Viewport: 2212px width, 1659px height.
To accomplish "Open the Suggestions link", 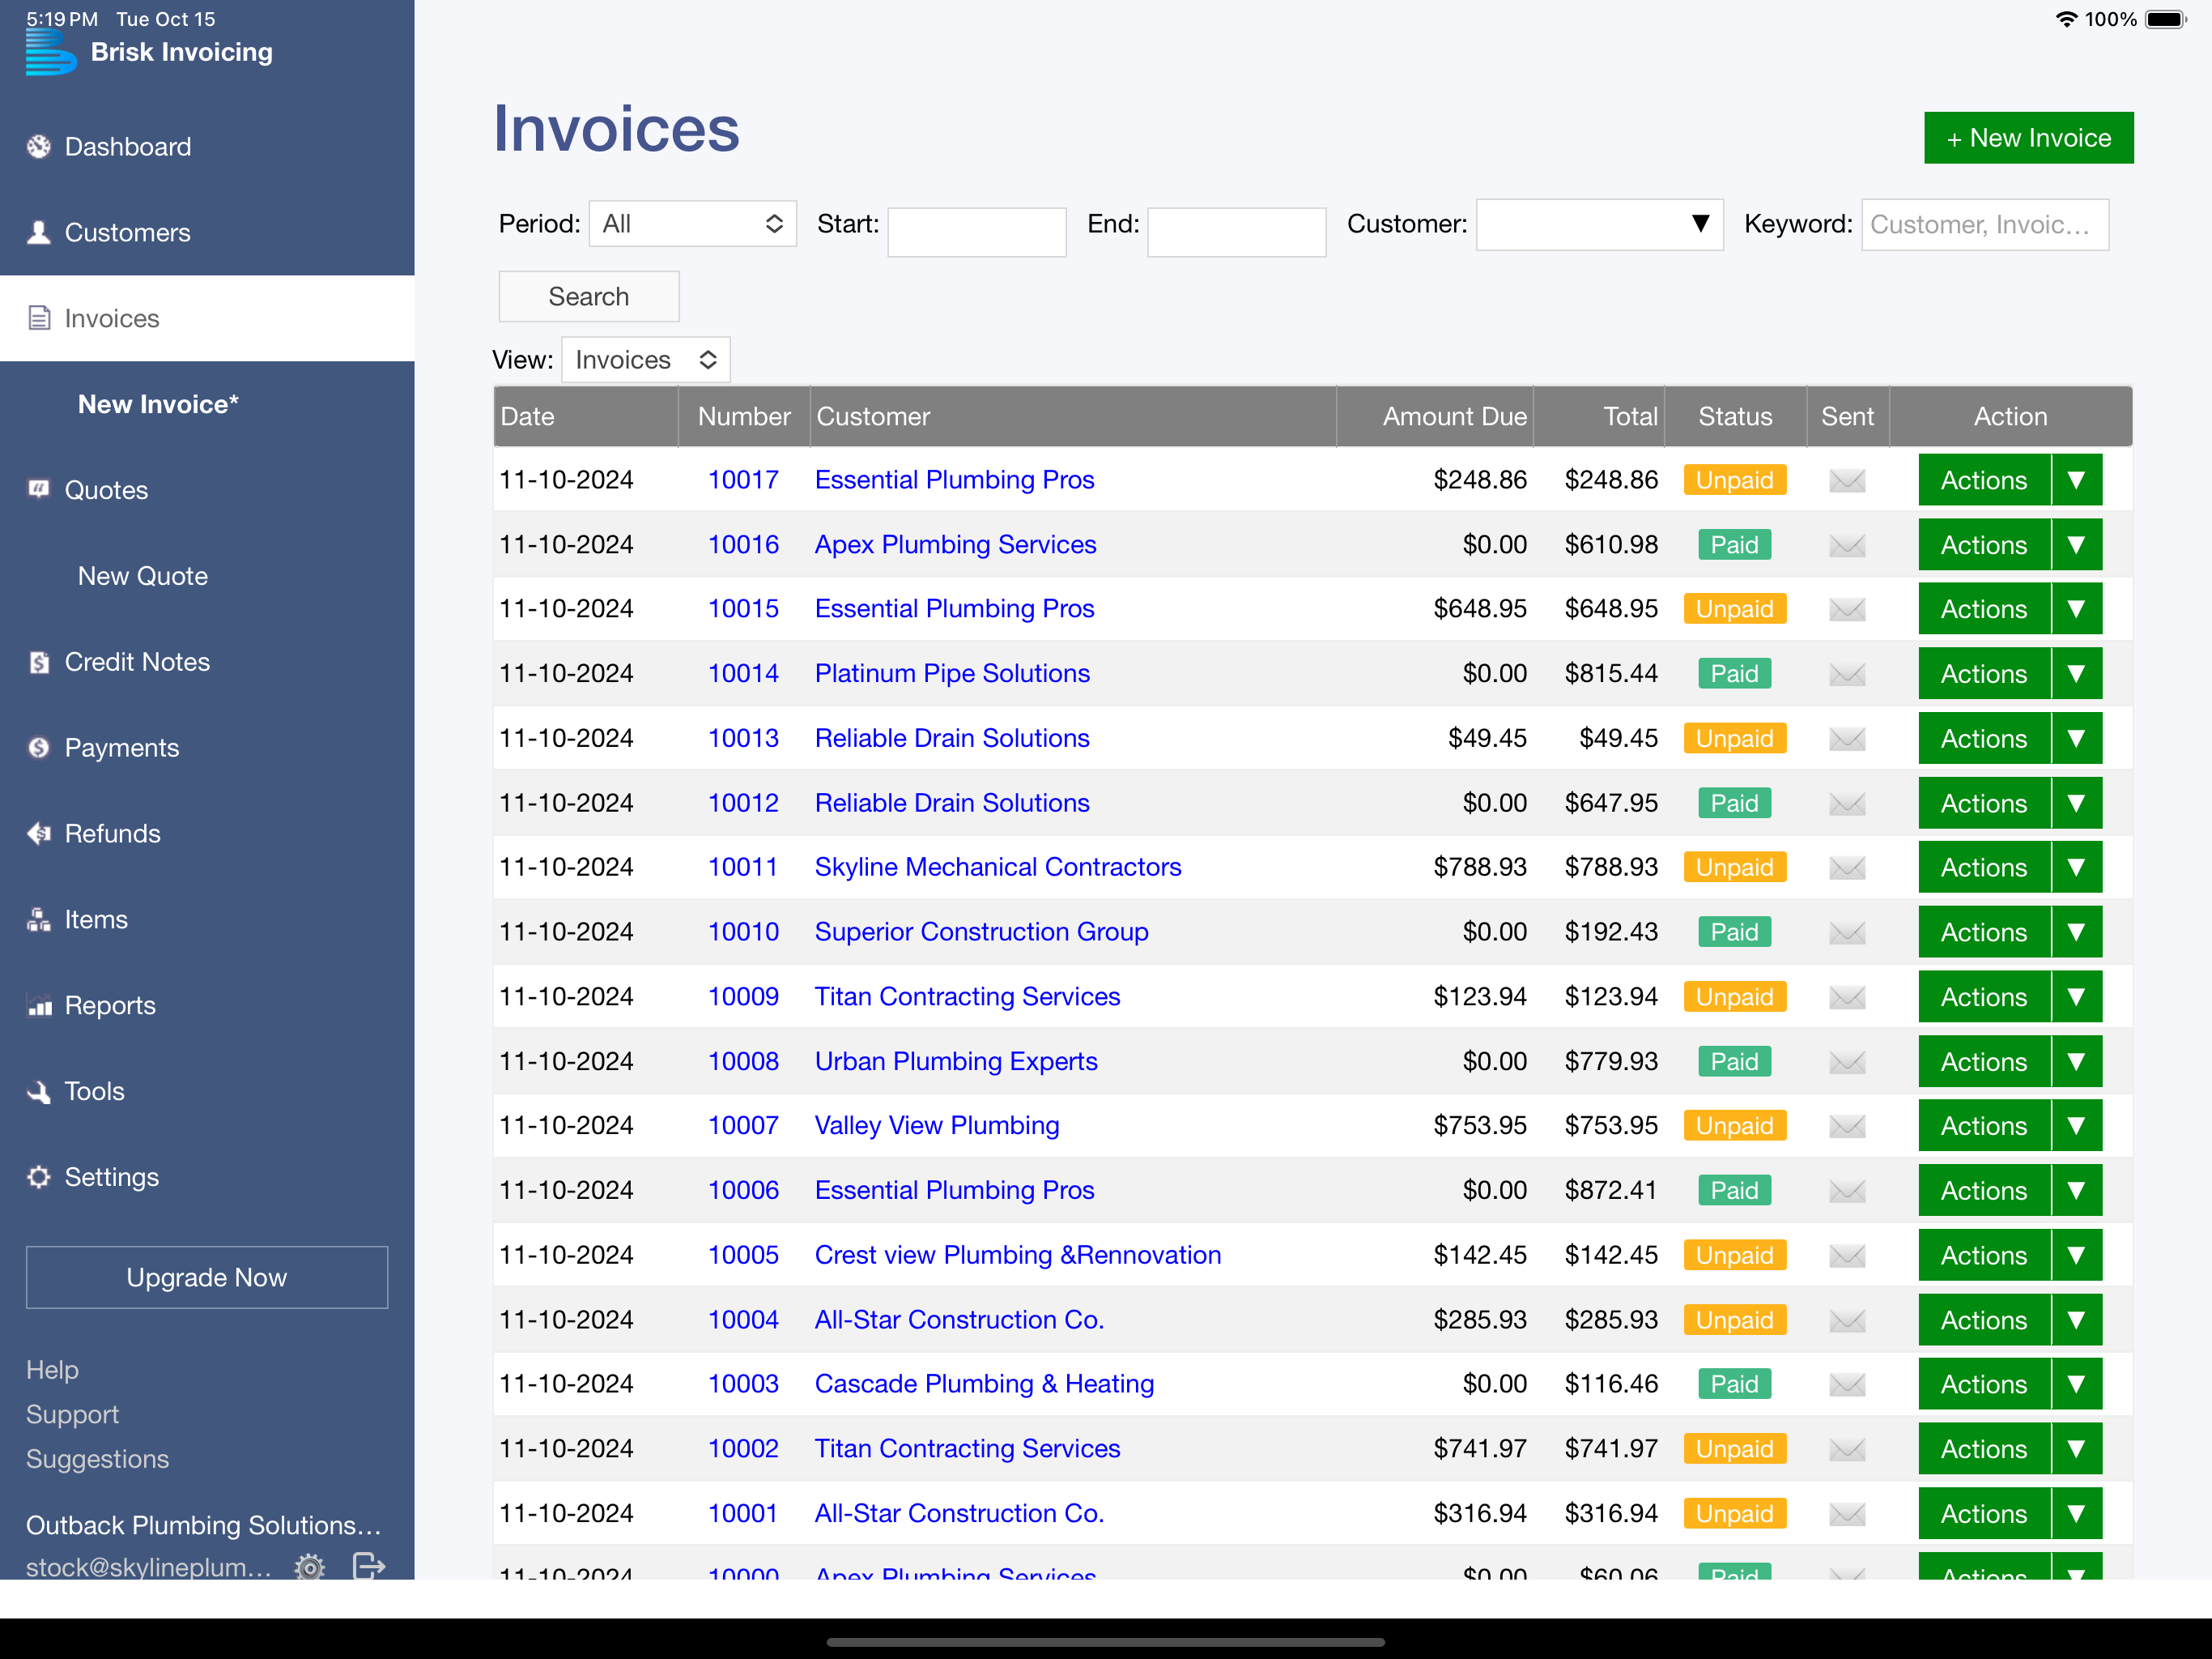I will [97, 1460].
